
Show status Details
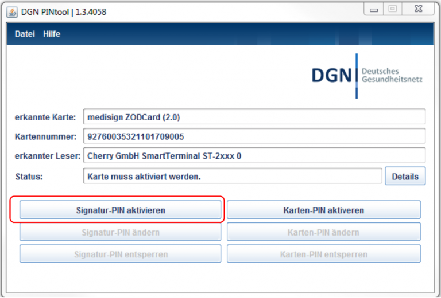pyautogui.click(x=405, y=176)
